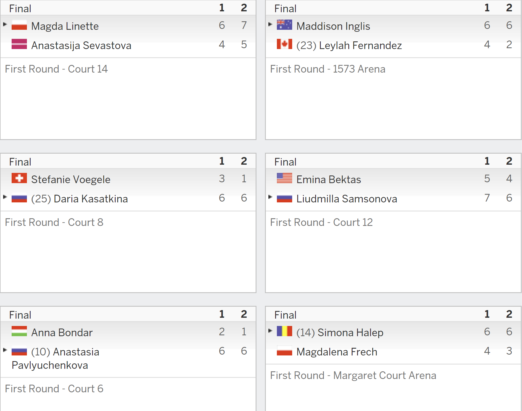
Task: Open Maddison Inglis player link
Action: [333, 26]
